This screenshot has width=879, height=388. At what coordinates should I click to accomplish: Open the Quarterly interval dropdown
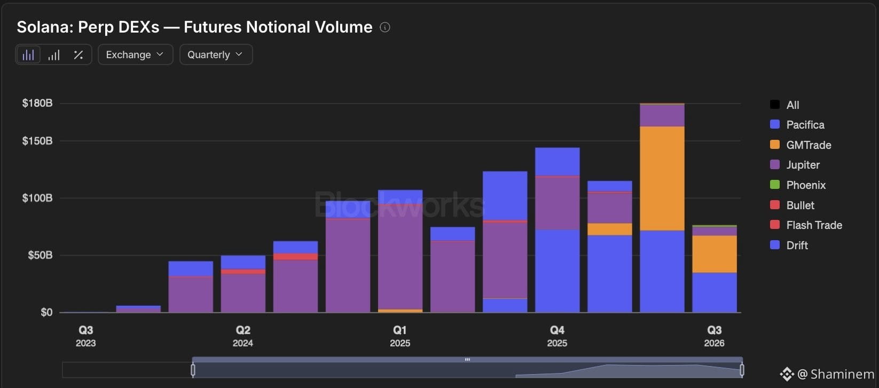(216, 54)
